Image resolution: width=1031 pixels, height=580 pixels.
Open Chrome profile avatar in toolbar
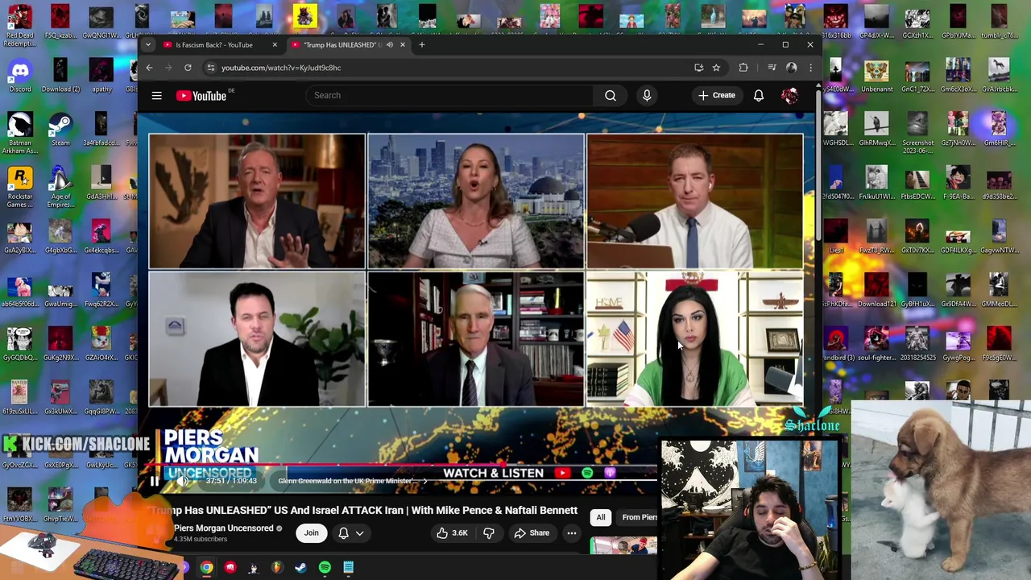(791, 68)
